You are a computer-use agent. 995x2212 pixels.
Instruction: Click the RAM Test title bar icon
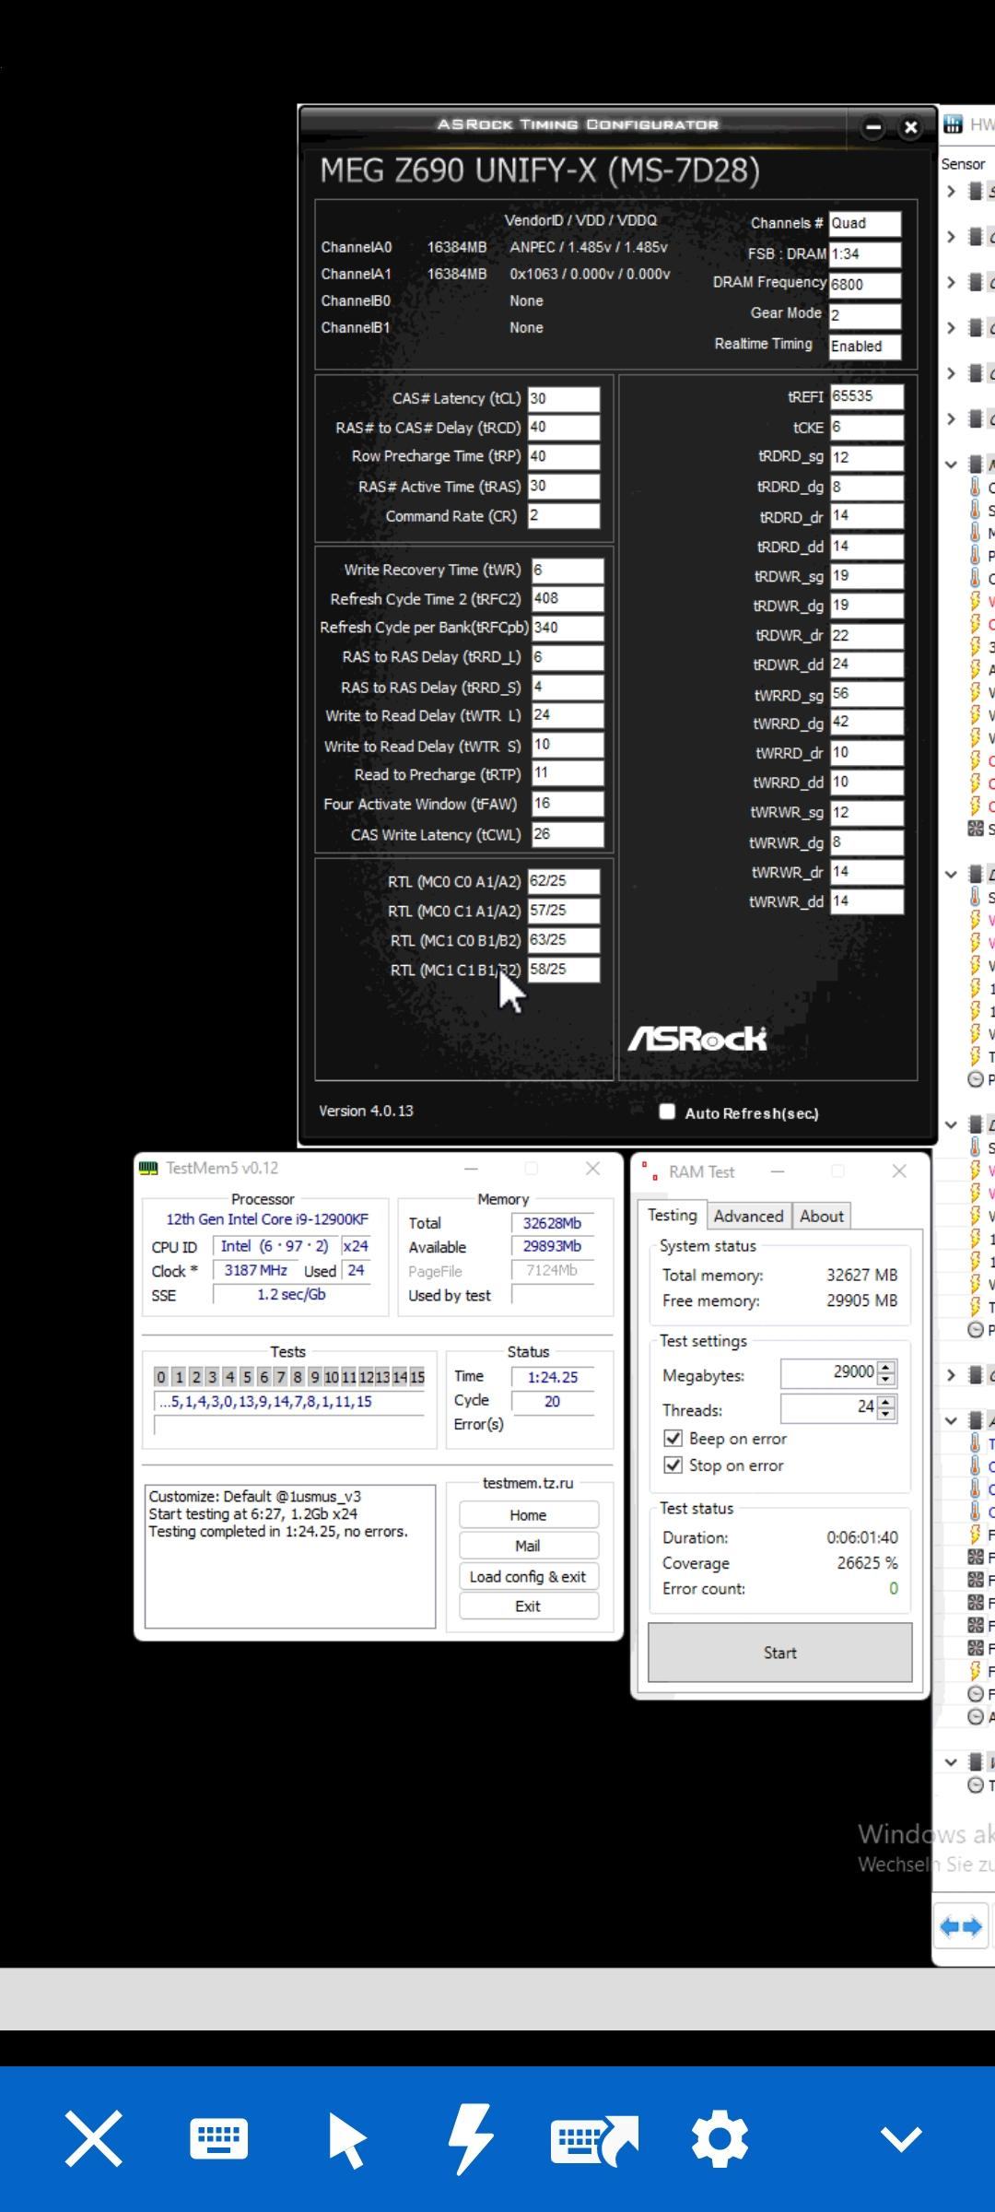[650, 1171]
